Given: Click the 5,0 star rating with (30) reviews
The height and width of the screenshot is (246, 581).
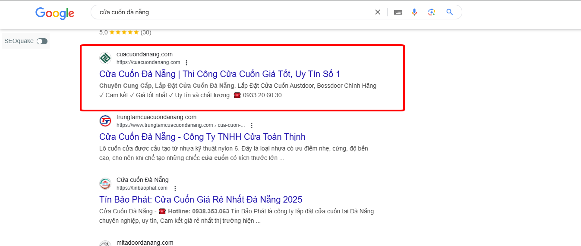Looking at the screenshot, I should click(x=125, y=32).
